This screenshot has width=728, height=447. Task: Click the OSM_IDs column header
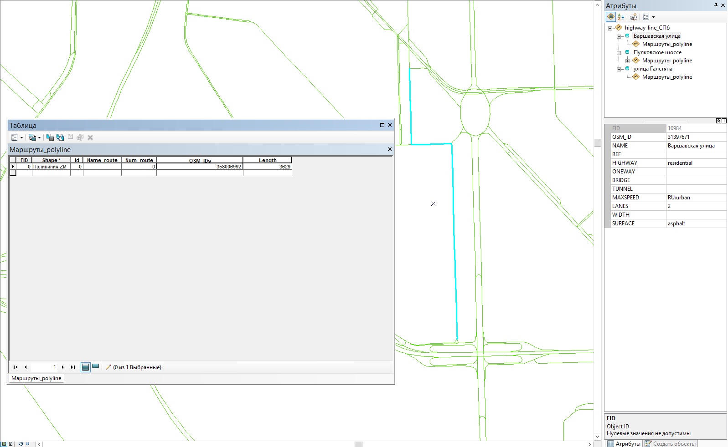[200, 160]
